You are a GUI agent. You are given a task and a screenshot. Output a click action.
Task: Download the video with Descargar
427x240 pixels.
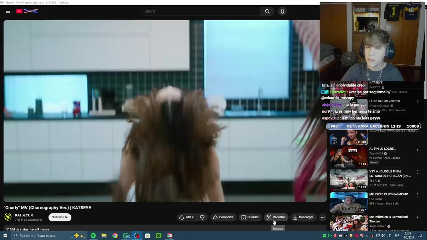coord(303,217)
